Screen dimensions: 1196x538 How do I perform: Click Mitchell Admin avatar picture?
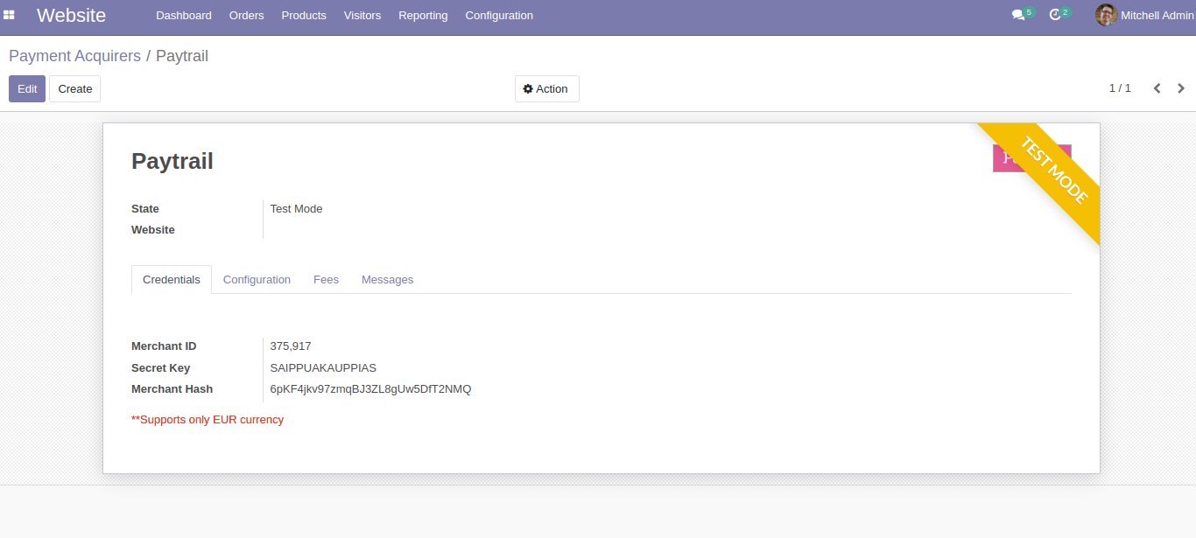click(1106, 15)
